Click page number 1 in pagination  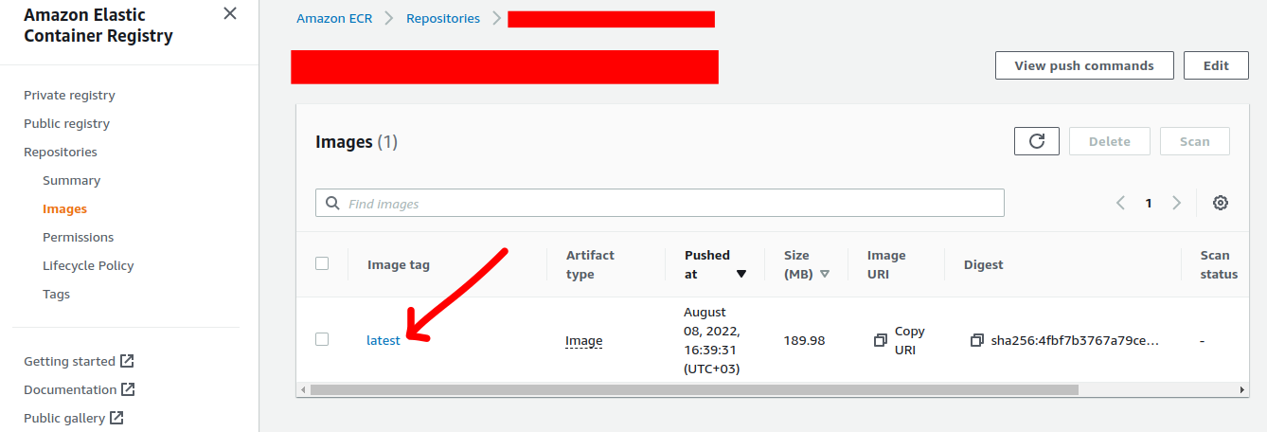(1149, 203)
